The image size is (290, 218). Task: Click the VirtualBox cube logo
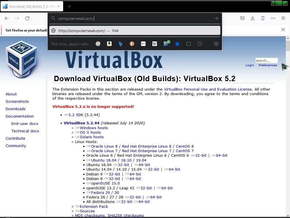point(22,60)
